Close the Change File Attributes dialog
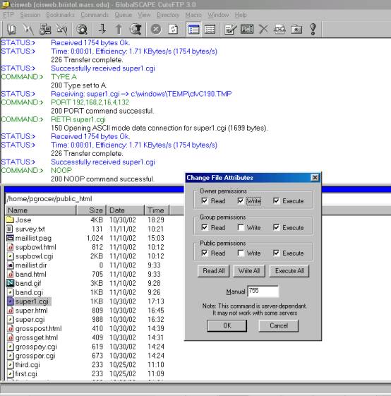This screenshot has width=391, height=396. click(x=315, y=178)
